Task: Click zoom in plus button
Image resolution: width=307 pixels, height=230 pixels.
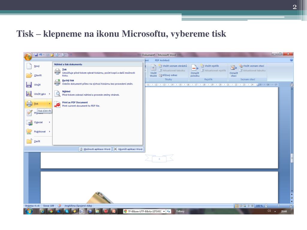Action: 291,206
